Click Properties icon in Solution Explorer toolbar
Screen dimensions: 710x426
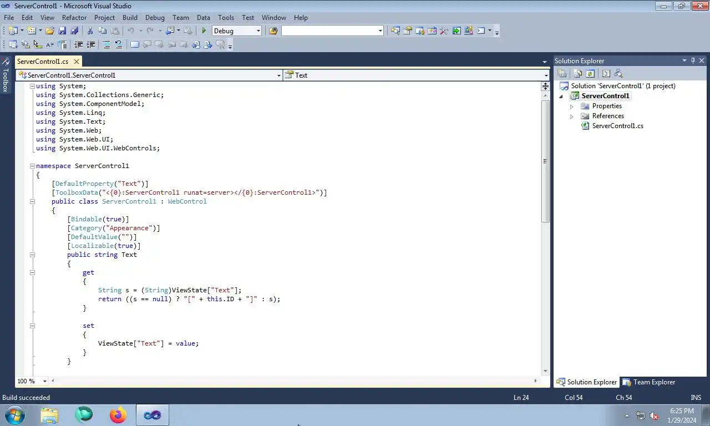click(562, 73)
